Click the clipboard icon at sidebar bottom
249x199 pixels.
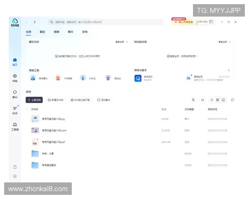[x=15, y=167]
